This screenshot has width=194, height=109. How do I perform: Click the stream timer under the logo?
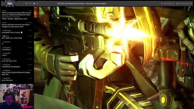point(10,6)
